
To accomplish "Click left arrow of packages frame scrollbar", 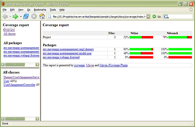I will (3, 65).
